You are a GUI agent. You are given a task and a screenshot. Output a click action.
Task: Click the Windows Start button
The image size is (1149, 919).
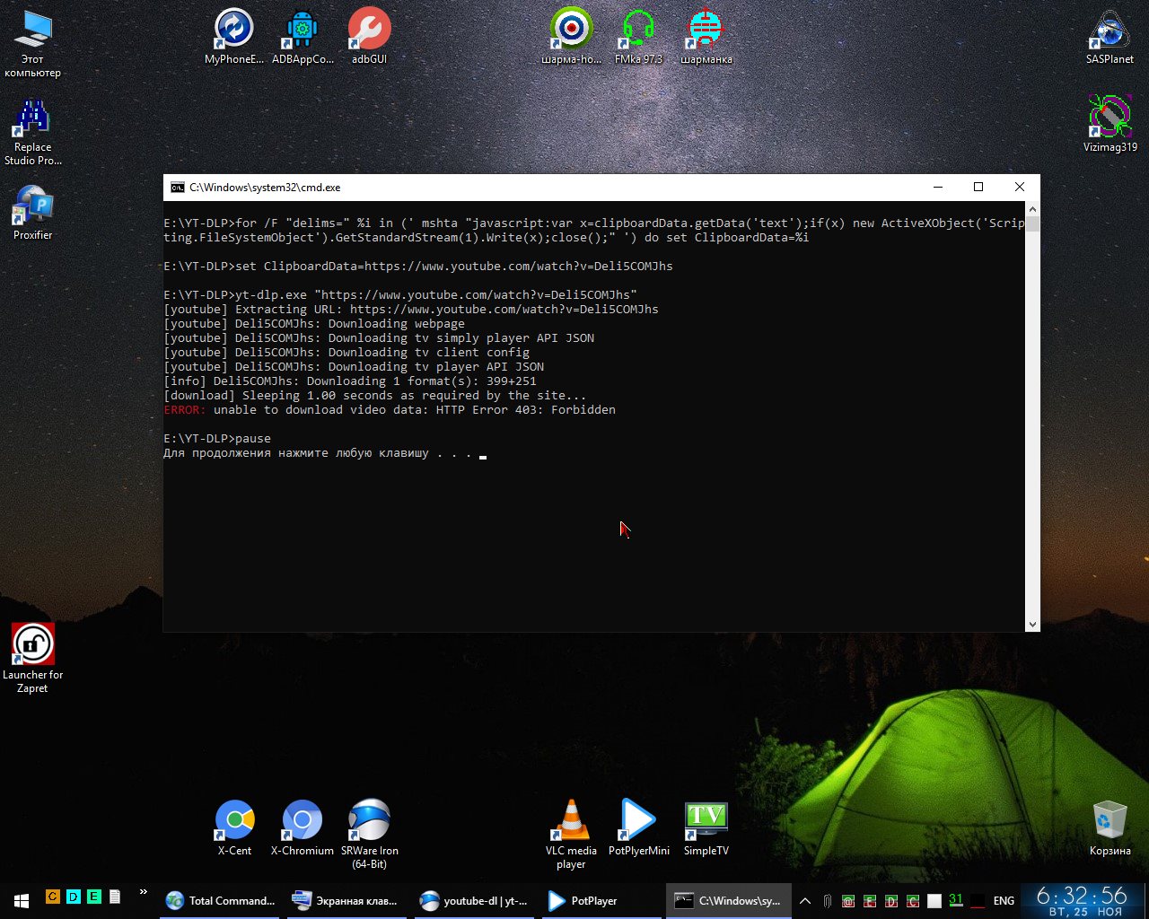(22, 900)
